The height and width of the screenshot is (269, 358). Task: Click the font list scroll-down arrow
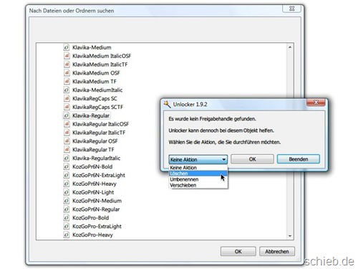point(290,236)
